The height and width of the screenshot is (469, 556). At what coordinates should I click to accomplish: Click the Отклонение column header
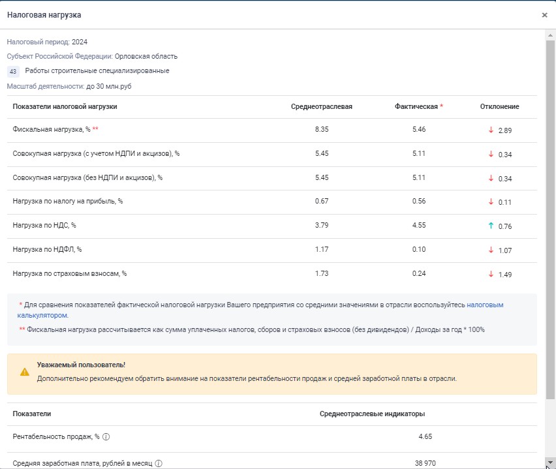(x=499, y=106)
